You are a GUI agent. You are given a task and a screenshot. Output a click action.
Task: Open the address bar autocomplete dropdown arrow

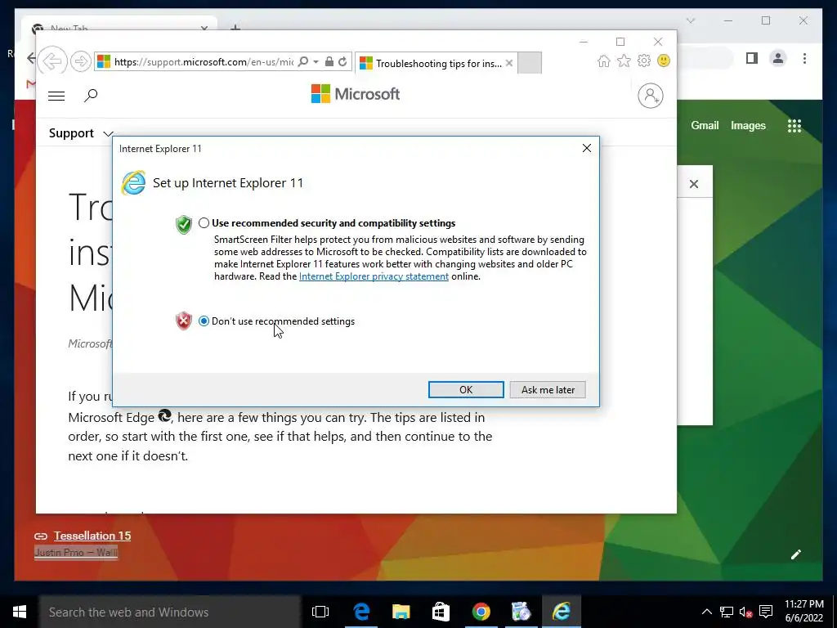(x=316, y=62)
